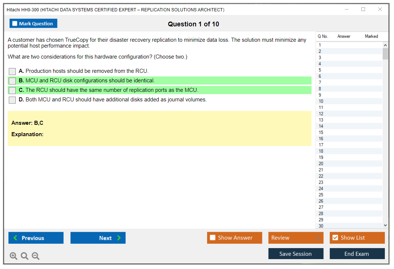Click the zoom out magnifier icon
Image resolution: width=394 pixels, height=269 pixels.
pyautogui.click(x=36, y=256)
